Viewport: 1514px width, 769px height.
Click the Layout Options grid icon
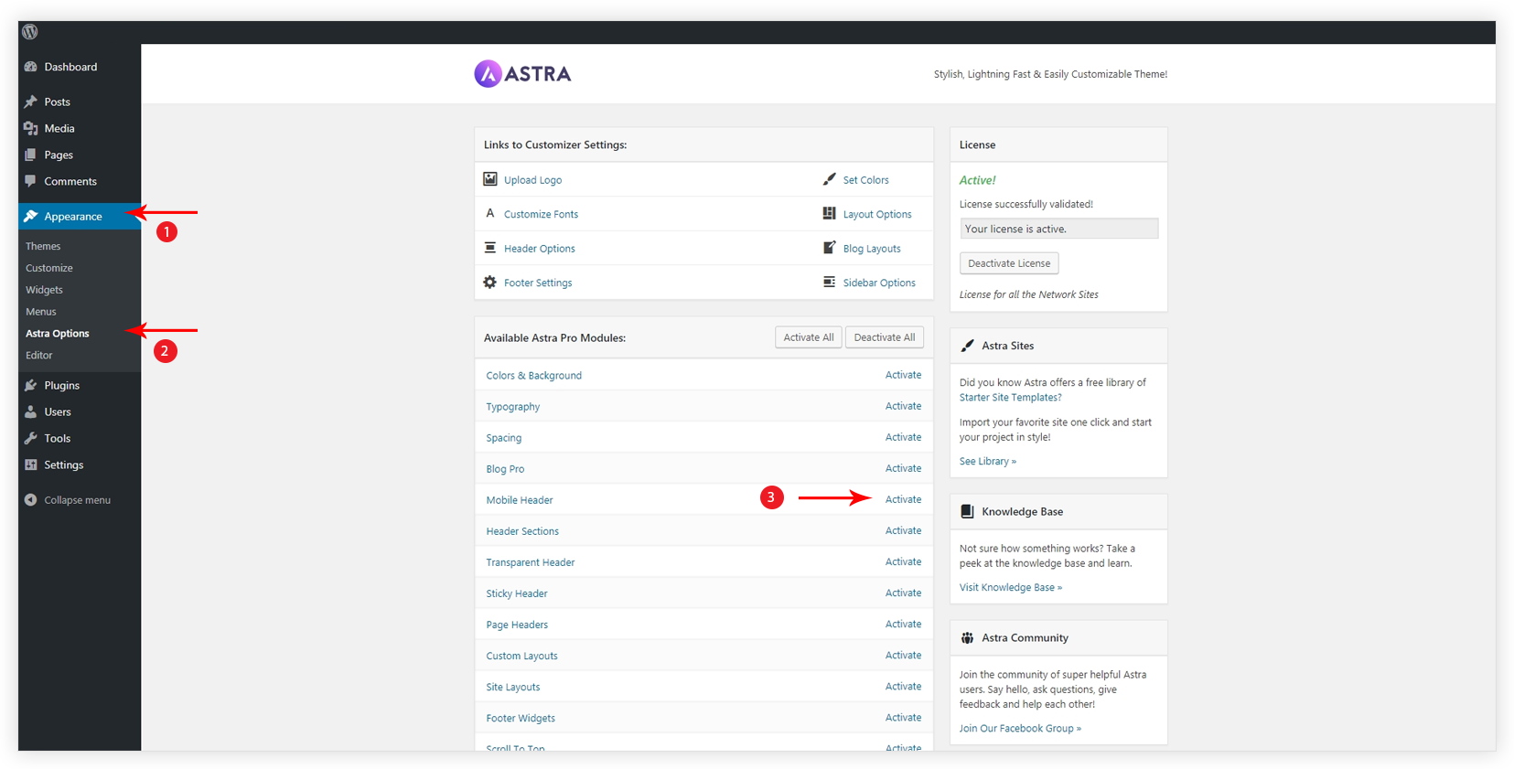click(x=830, y=213)
